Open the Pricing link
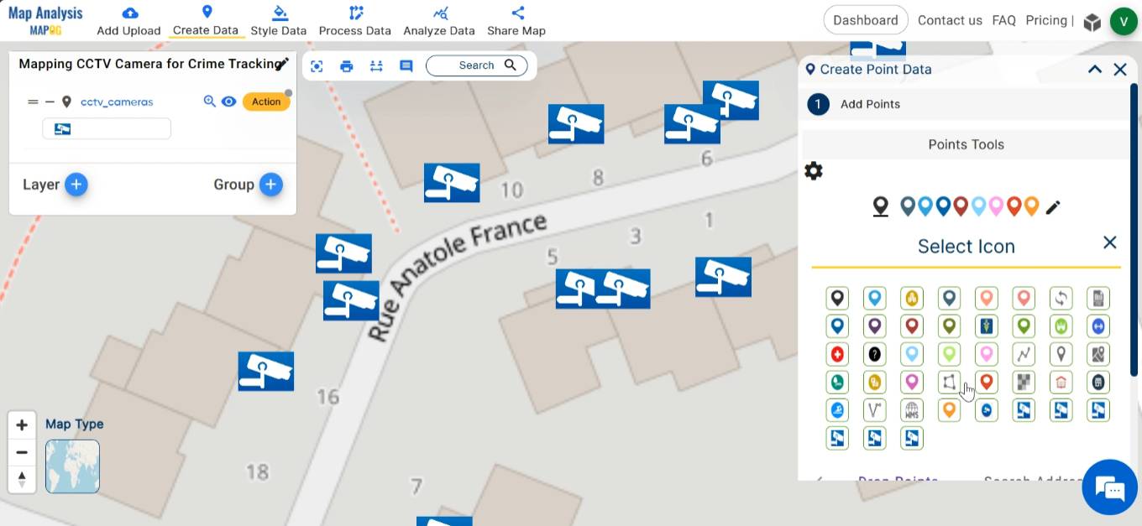Viewport: 1142px width, 526px height. (1046, 20)
